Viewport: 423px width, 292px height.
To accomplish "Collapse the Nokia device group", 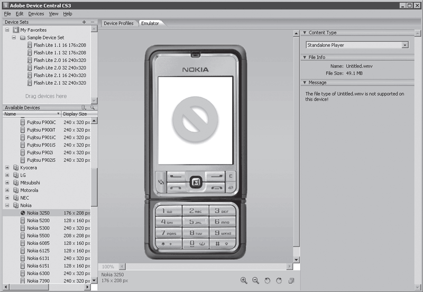I will [x=7, y=205].
